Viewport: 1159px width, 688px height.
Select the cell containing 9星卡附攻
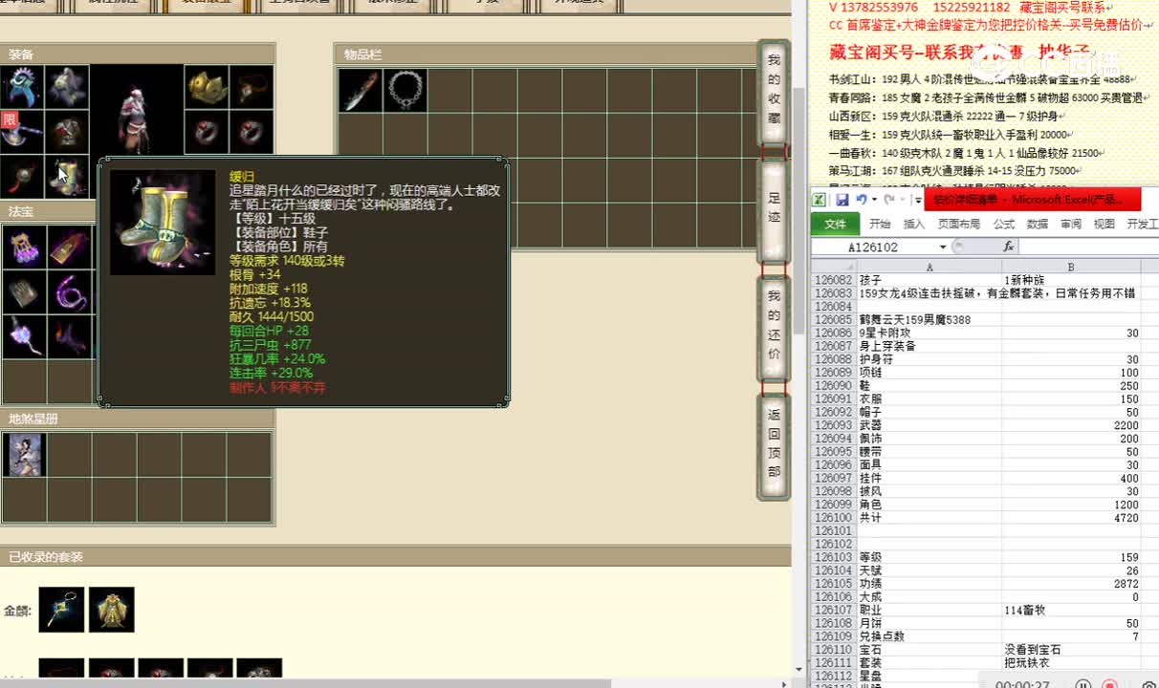(x=929, y=333)
